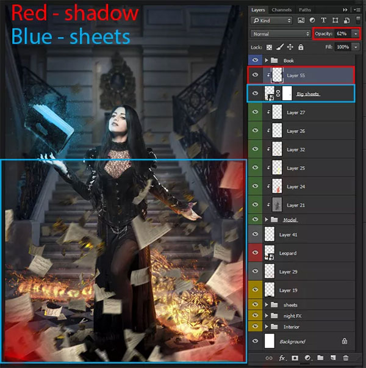Expand the Model layer group
Image resolution: width=366 pixels, height=368 pixels.
click(267, 220)
